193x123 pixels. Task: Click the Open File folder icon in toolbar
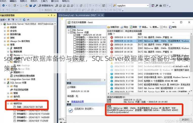pos(27,6)
